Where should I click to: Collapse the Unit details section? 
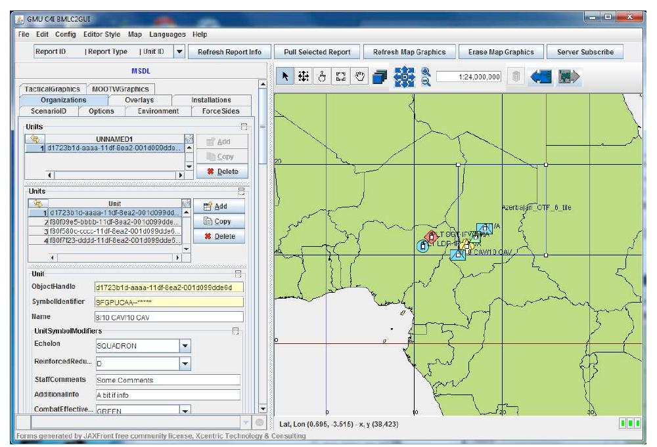(x=238, y=274)
